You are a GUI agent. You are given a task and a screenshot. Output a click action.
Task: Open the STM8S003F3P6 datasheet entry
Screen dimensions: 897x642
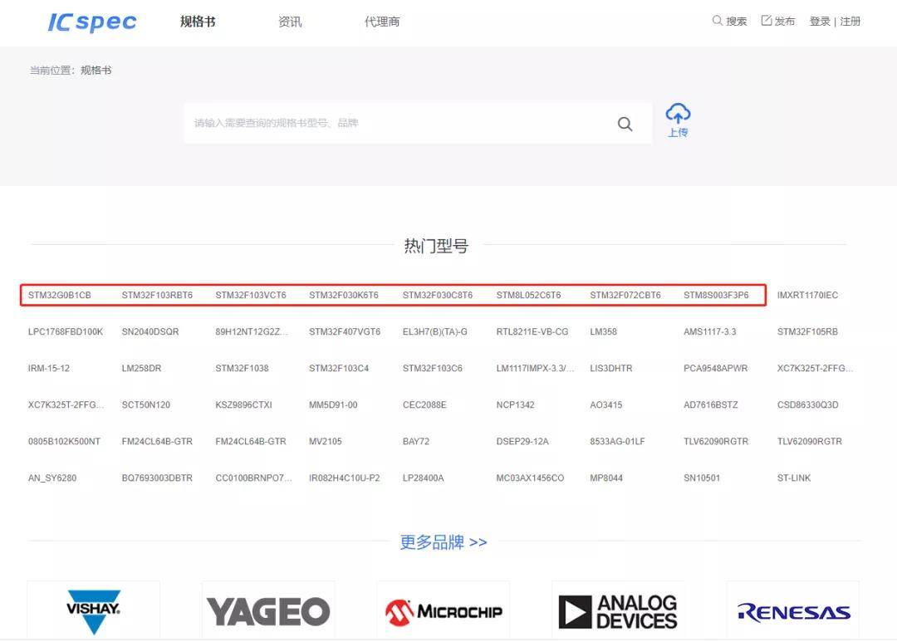pyautogui.click(x=717, y=294)
